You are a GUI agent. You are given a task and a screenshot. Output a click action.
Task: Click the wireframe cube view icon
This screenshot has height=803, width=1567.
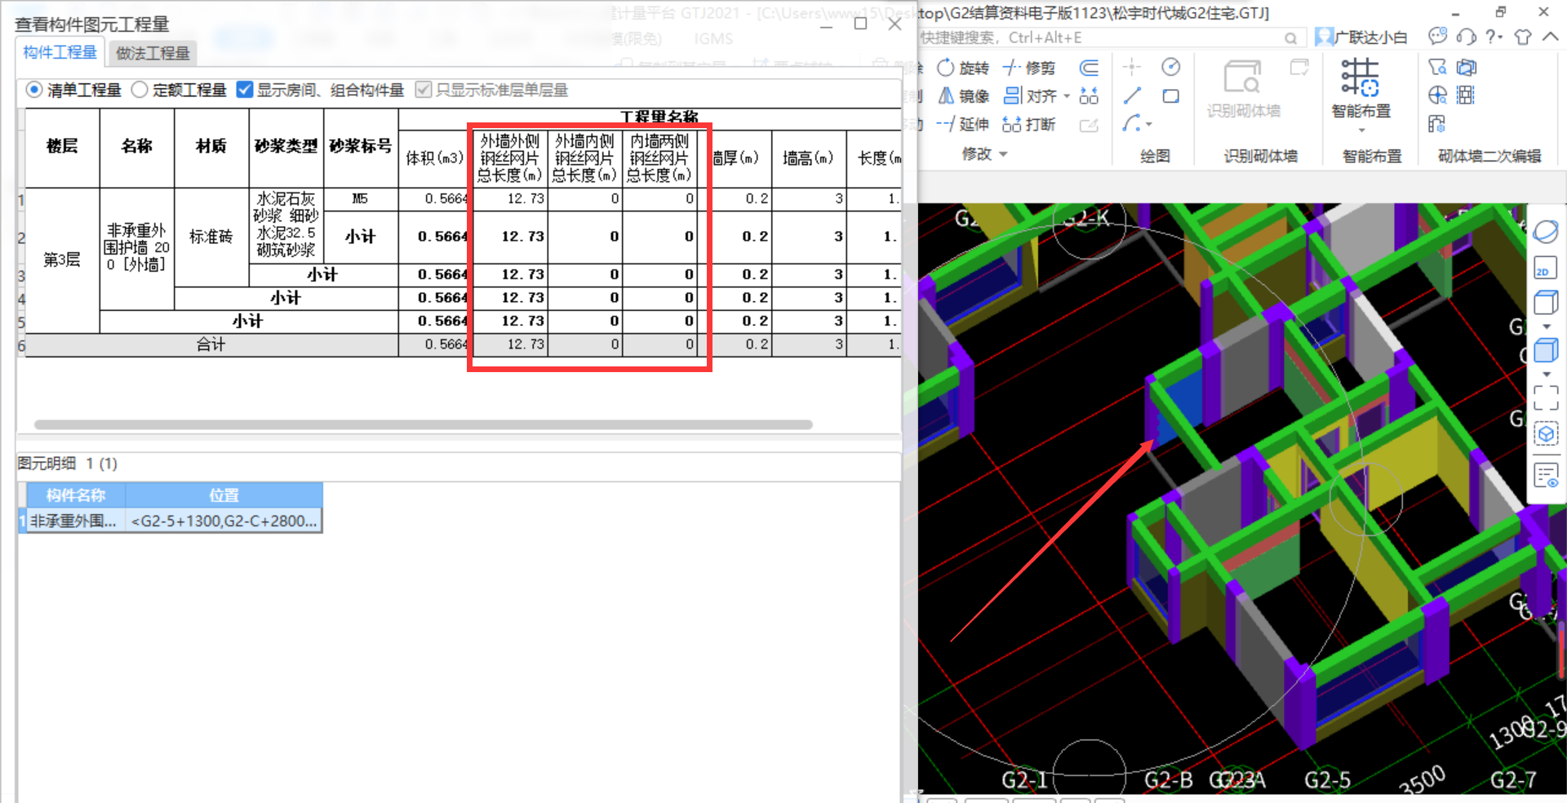1546,303
